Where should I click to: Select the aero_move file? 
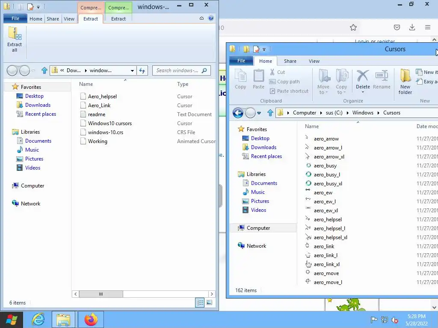(x=326, y=273)
